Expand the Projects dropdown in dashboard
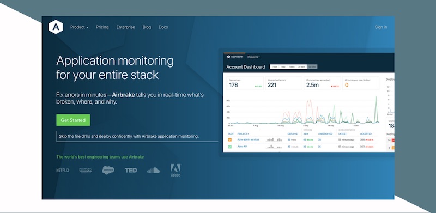Viewport: 436px width, 213px height. point(253,57)
